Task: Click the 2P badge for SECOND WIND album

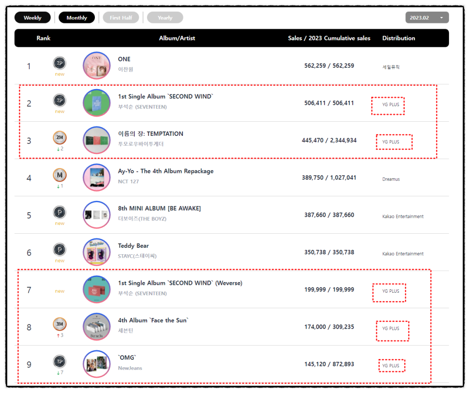Action: point(60,100)
